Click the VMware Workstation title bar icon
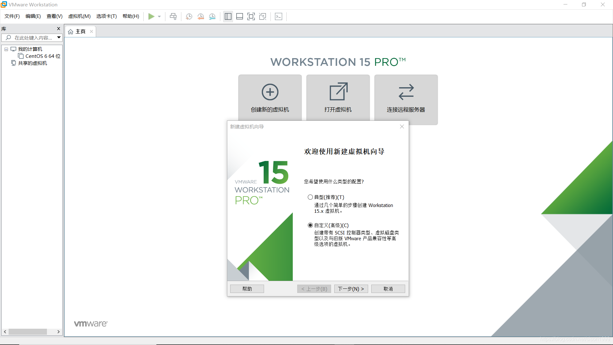The height and width of the screenshot is (345, 613). click(x=4, y=4)
